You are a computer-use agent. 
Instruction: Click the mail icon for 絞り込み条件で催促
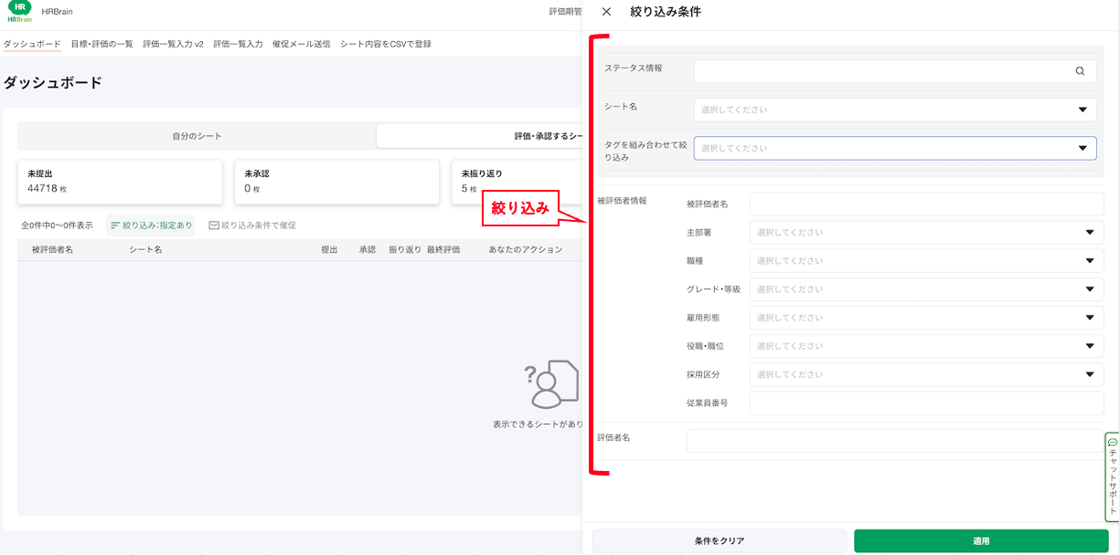(214, 225)
